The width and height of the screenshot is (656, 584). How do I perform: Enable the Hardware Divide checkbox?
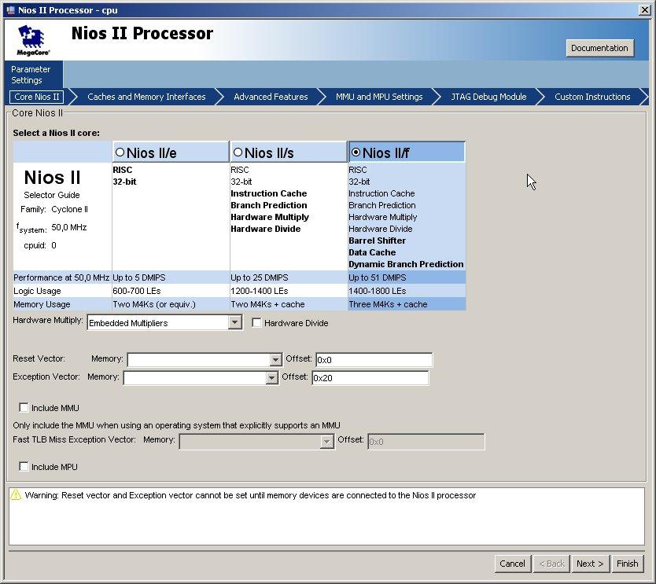(x=257, y=323)
